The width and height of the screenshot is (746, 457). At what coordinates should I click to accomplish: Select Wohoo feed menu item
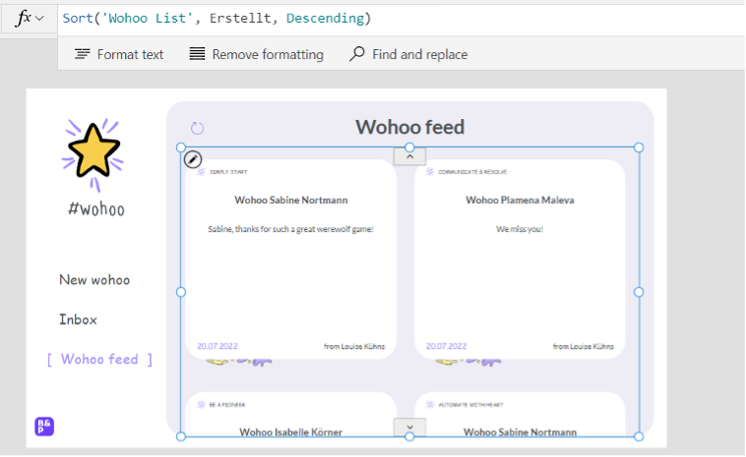(x=99, y=359)
